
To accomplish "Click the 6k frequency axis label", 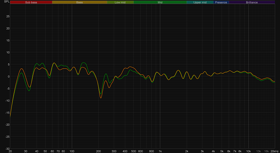I will coord(229,151).
